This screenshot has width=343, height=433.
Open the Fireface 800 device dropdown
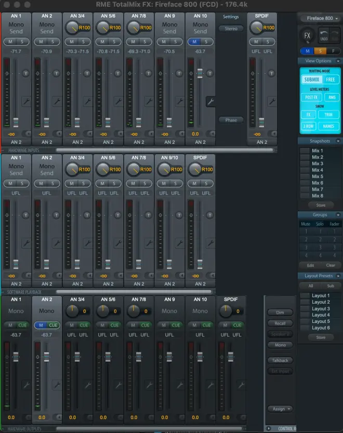pos(321,18)
